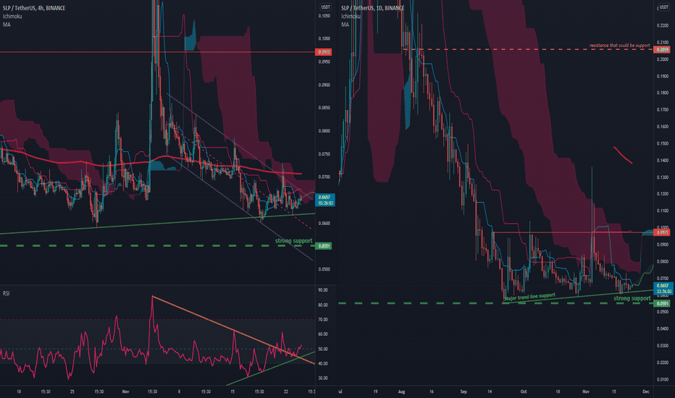The image size is (675, 398).
Task: Click the 0.2200 price axis label on 1D chart
Action: [663, 25]
